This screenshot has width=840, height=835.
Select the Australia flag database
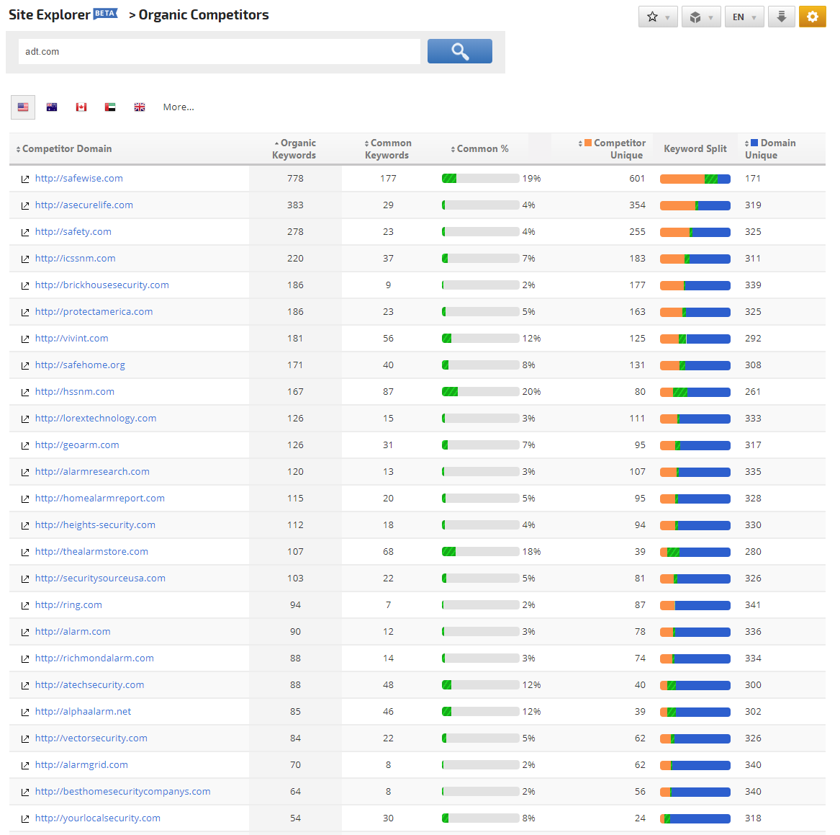click(x=52, y=107)
